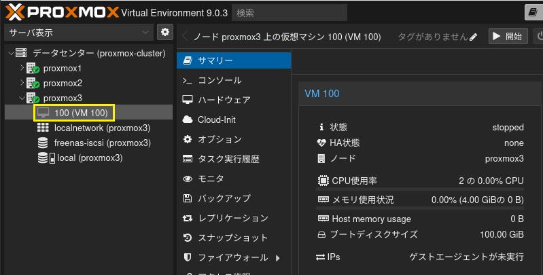Screen dimensions: 543x275
Task: Select proxmox3 in the tree
Action: coord(63,98)
